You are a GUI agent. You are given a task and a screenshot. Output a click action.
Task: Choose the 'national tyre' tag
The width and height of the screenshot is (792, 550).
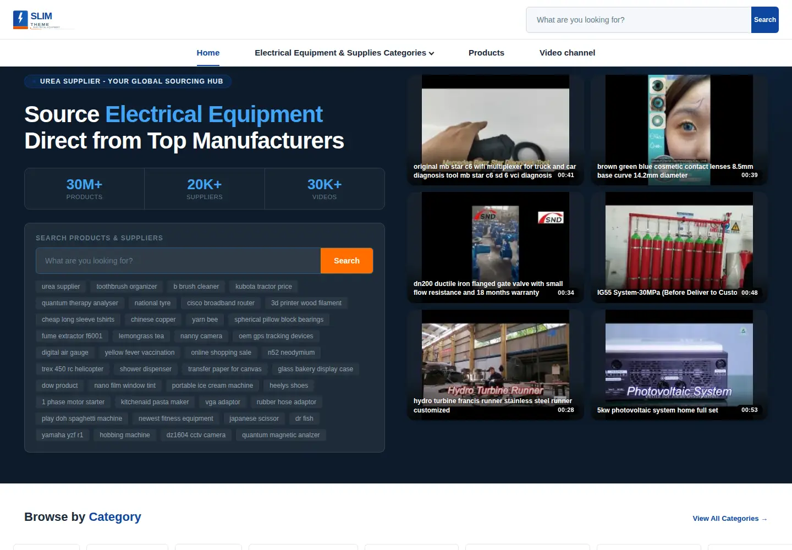(x=152, y=303)
